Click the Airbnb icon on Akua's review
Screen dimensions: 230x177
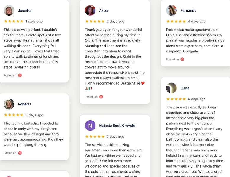(101, 97)
